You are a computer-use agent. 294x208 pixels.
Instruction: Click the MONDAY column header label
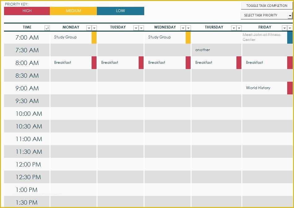(x=71, y=27)
